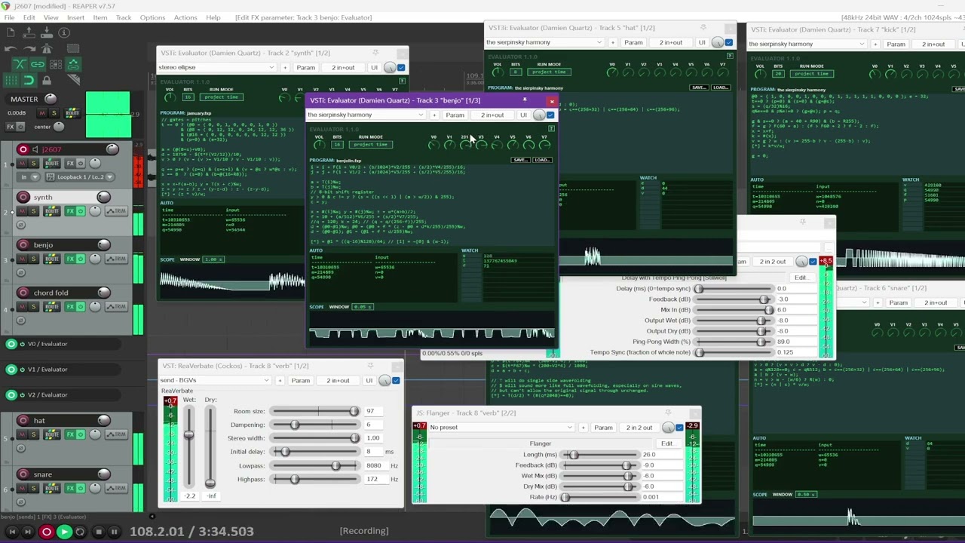
Task: Click the Save project toolbar icon
Action: pyautogui.click(x=47, y=32)
